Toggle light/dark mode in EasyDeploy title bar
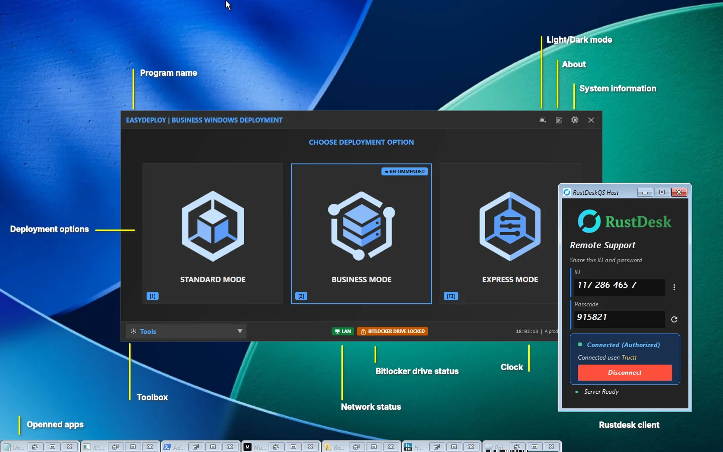 pyautogui.click(x=542, y=120)
